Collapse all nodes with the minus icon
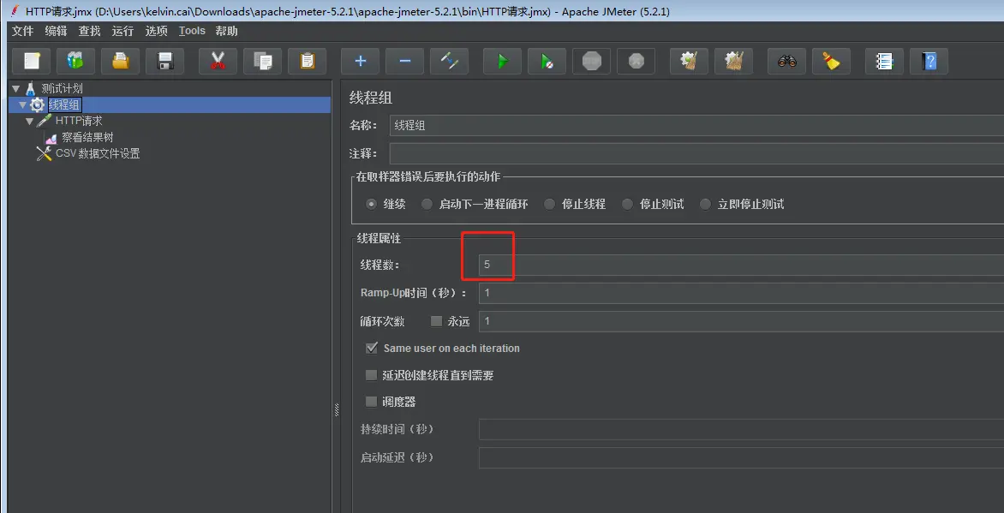The width and height of the screenshot is (1004, 513). pyautogui.click(x=404, y=61)
